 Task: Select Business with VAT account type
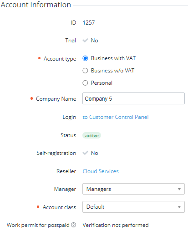click(85, 58)
